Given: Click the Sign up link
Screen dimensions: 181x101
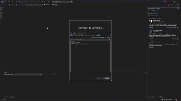Looking at the screenshot, I should (x=174, y=39).
